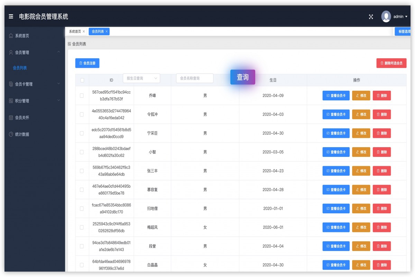Open 系统首页 from the sidebar
This screenshot has width=415, height=277.
click(x=22, y=36)
